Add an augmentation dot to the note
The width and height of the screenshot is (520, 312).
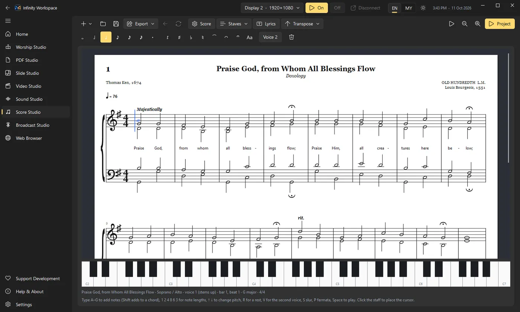pyautogui.click(x=153, y=37)
